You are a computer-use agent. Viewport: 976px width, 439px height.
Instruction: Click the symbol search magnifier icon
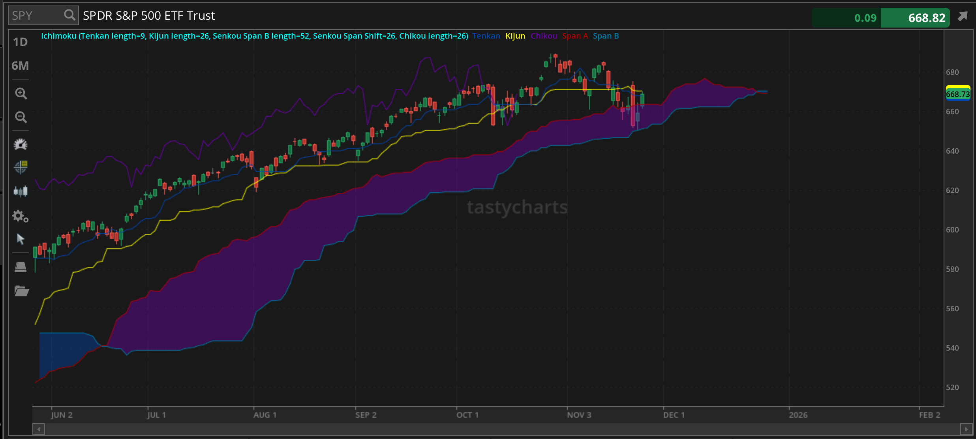[x=69, y=15]
